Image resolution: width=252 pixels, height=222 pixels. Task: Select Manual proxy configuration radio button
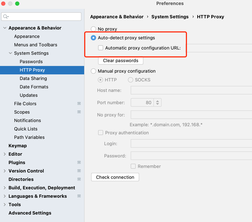(93, 71)
